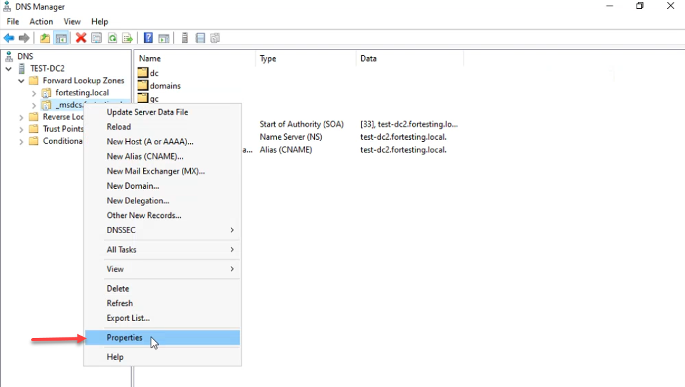Viewport: 685px width, 387px height.
Task: Open Properties via toolbar properties icon
Action: tap(97, 38)
